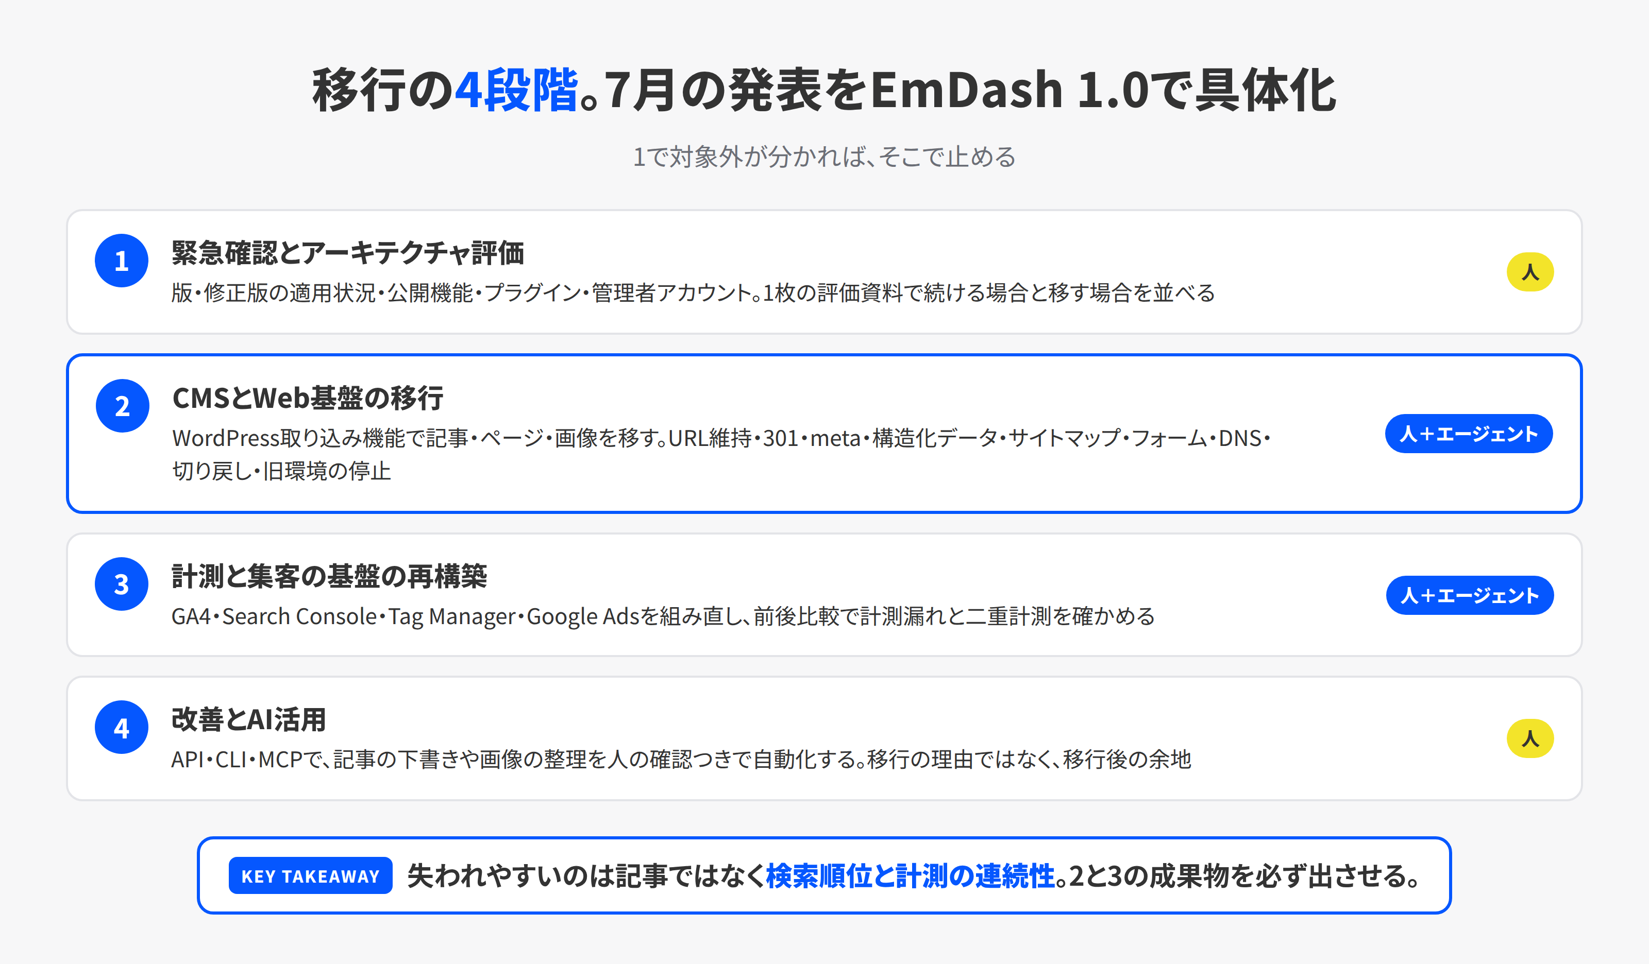Click the blue step 2 number circle
The image size is (1649, 964).
coord(122,405)
